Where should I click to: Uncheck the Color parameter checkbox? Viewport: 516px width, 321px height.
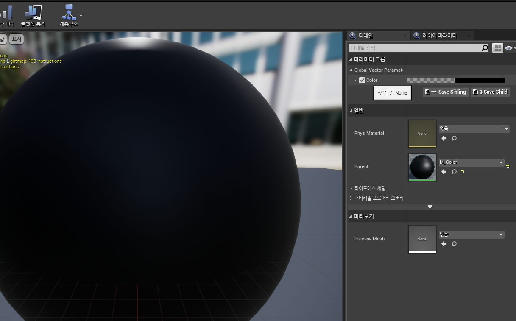pos(362,80)
